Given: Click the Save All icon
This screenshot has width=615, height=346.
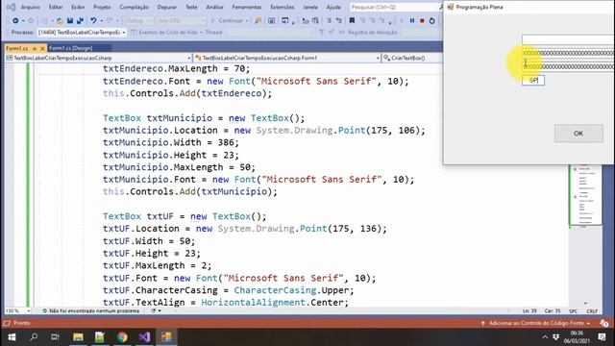Looking at the screenshot, I should [80, 20].
